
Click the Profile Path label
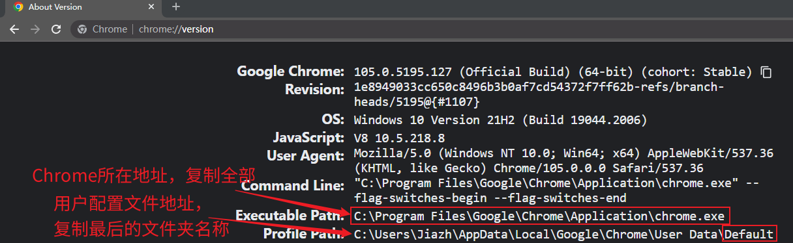pyautogui.click(x=304, y=234)
